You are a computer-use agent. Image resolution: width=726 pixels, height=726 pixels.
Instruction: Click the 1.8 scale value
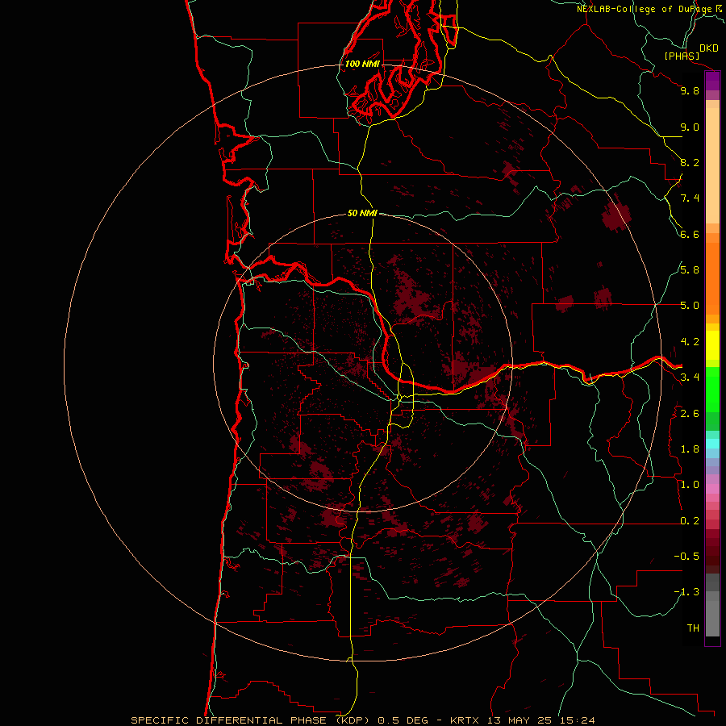point(690,449)
